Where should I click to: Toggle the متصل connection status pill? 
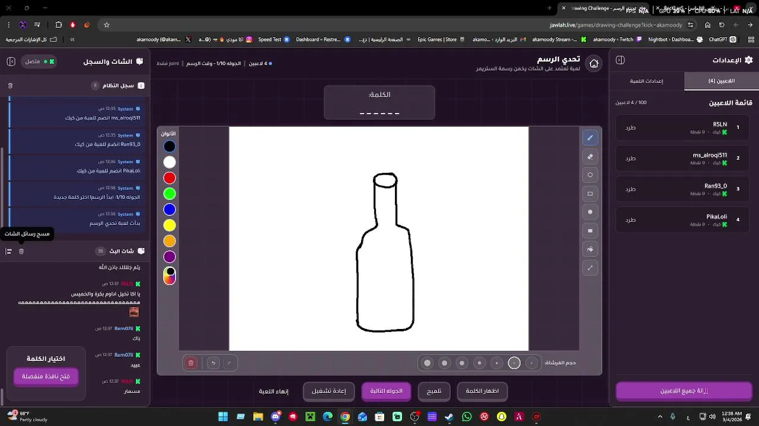39,62
